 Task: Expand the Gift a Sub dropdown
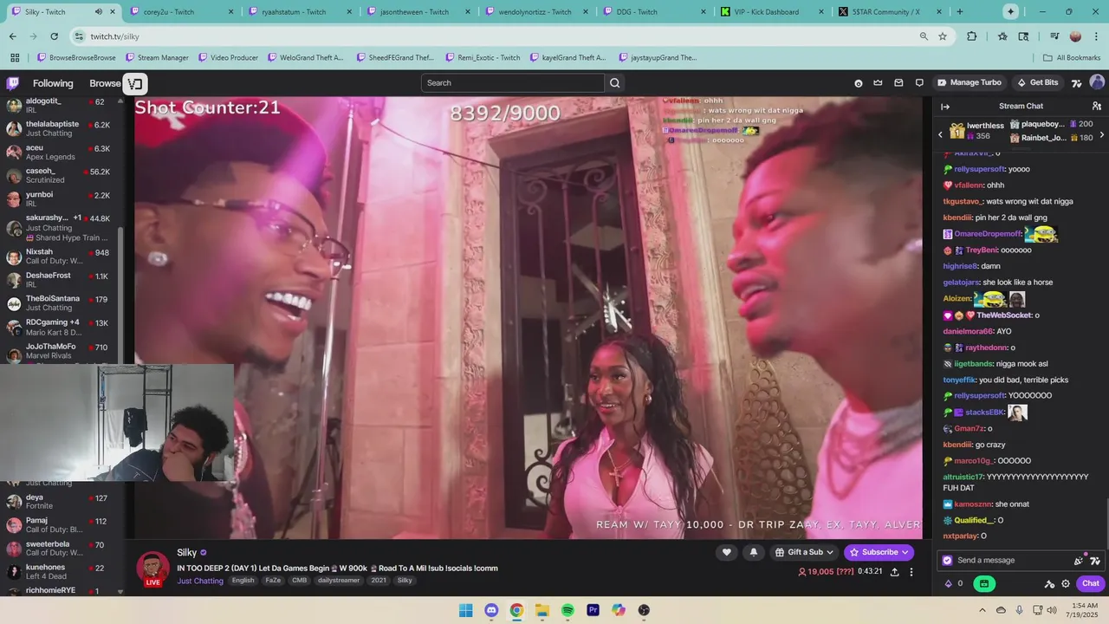[x=805, y=552]
